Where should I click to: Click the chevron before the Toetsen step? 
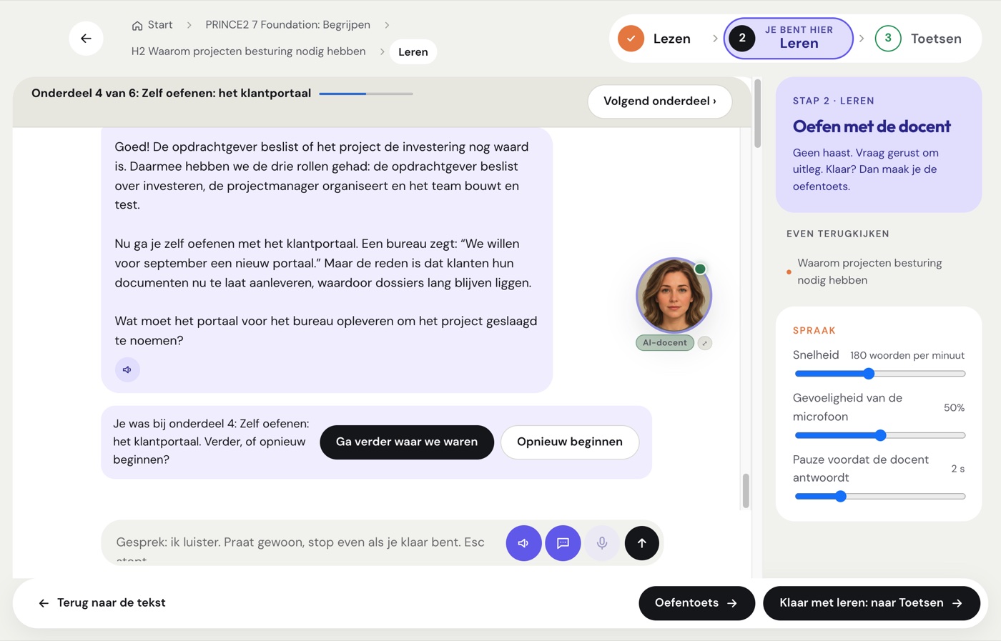tap(862, 39)
